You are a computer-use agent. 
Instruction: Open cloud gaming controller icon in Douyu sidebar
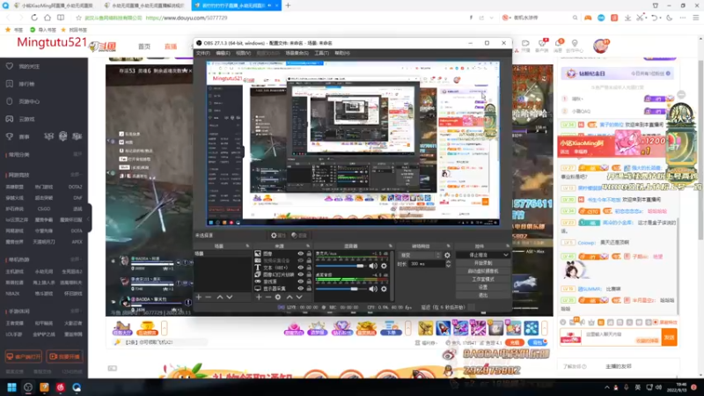click(10, 119)
